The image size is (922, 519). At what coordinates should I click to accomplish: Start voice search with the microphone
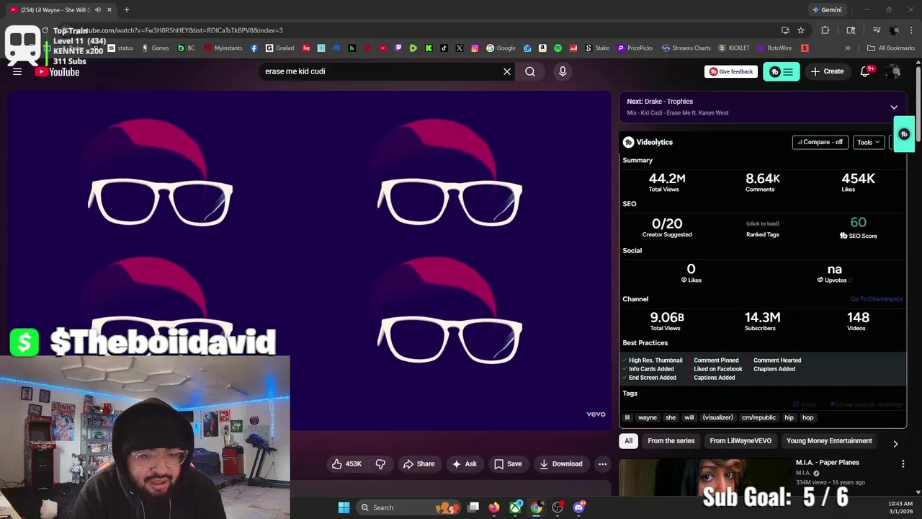tap(563, 71)
